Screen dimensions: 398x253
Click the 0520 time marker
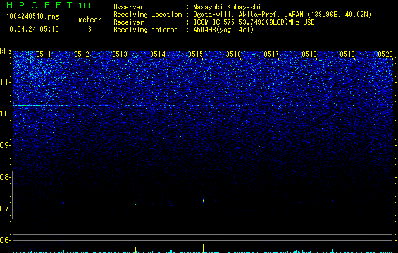pos(385,54)
